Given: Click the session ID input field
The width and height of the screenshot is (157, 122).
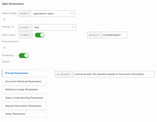Looking at the screenshot, I should (x=114, y=35).
